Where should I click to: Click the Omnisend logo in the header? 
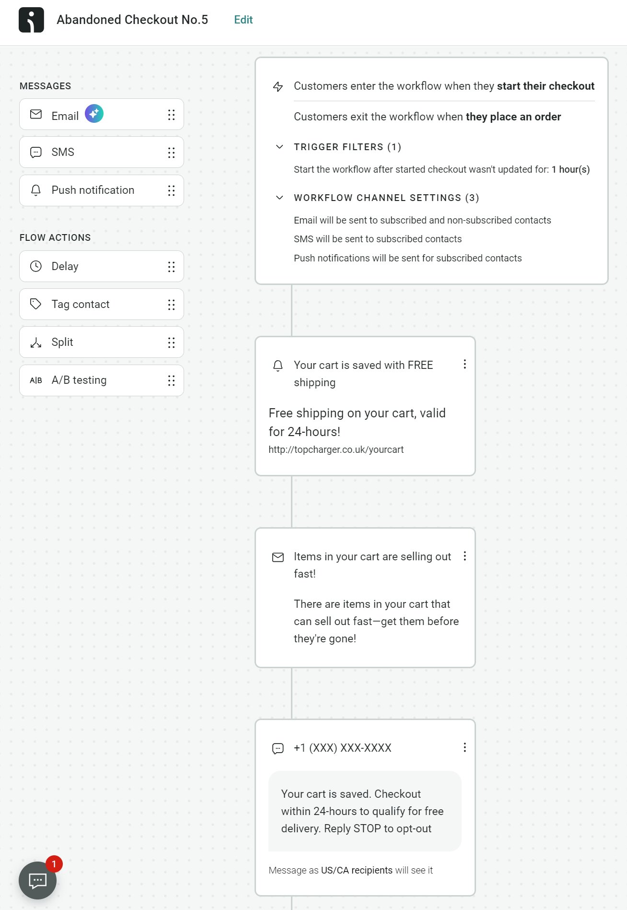pyautogui.click(x=32, y=20)
